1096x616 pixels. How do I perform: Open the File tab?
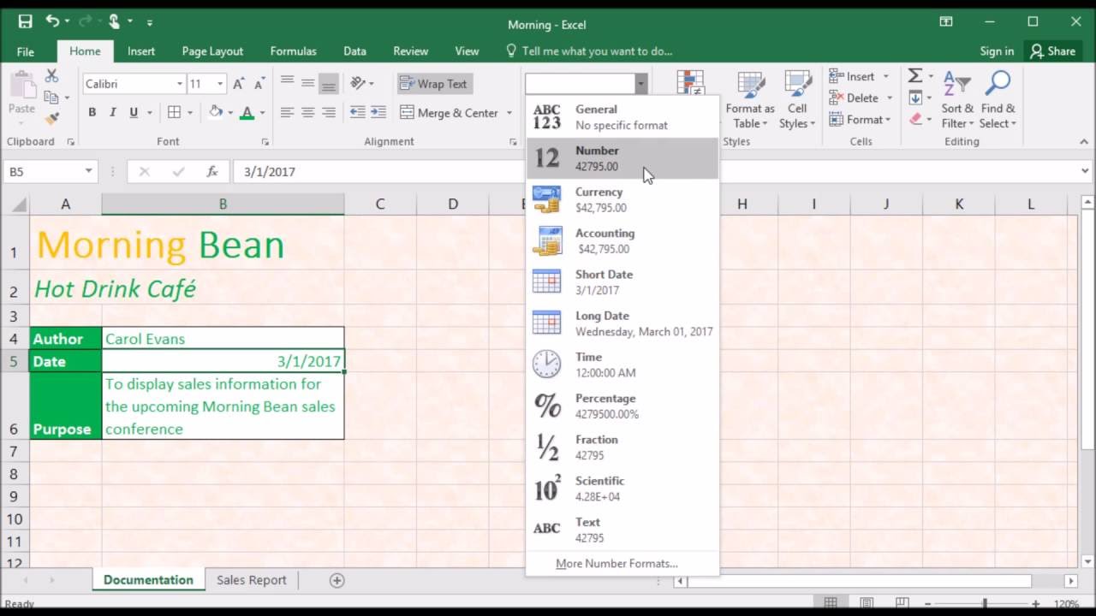click(x=26, y=51)
